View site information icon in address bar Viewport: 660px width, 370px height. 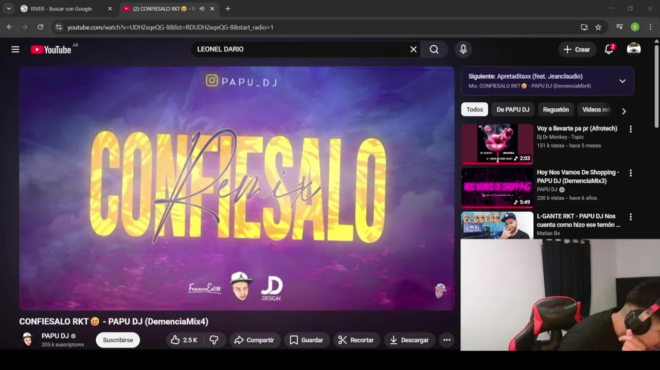coord(59,27)
